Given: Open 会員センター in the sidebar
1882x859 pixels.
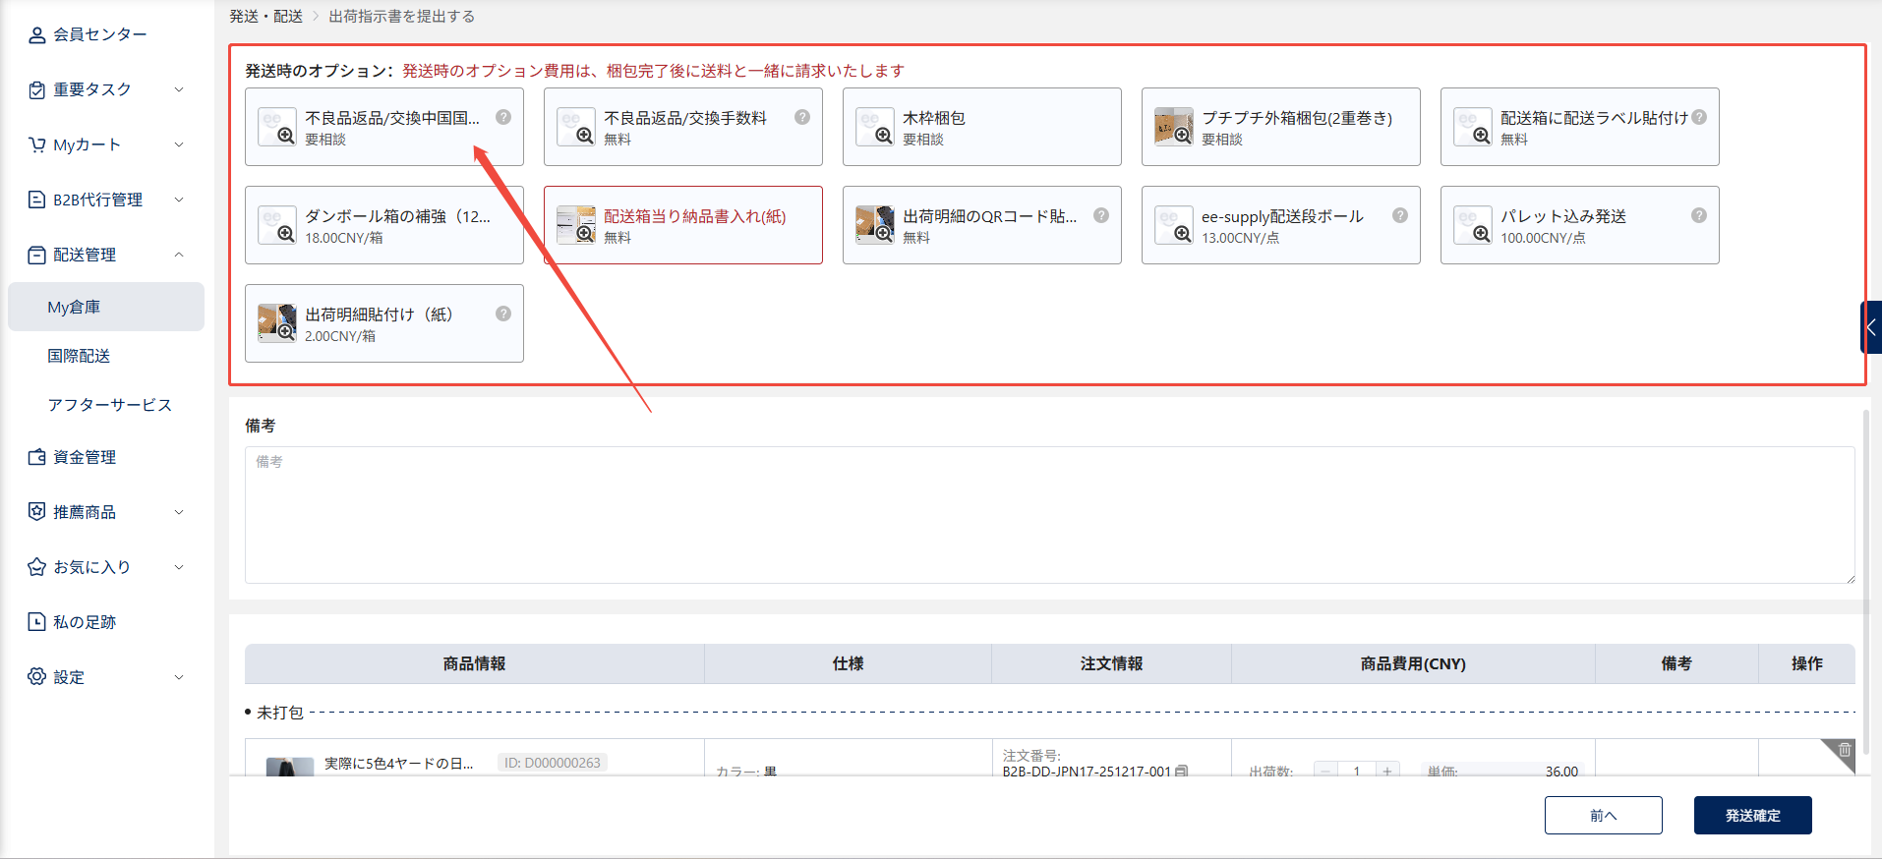Looking at the screenshot, I should click(x=100, y=34).
